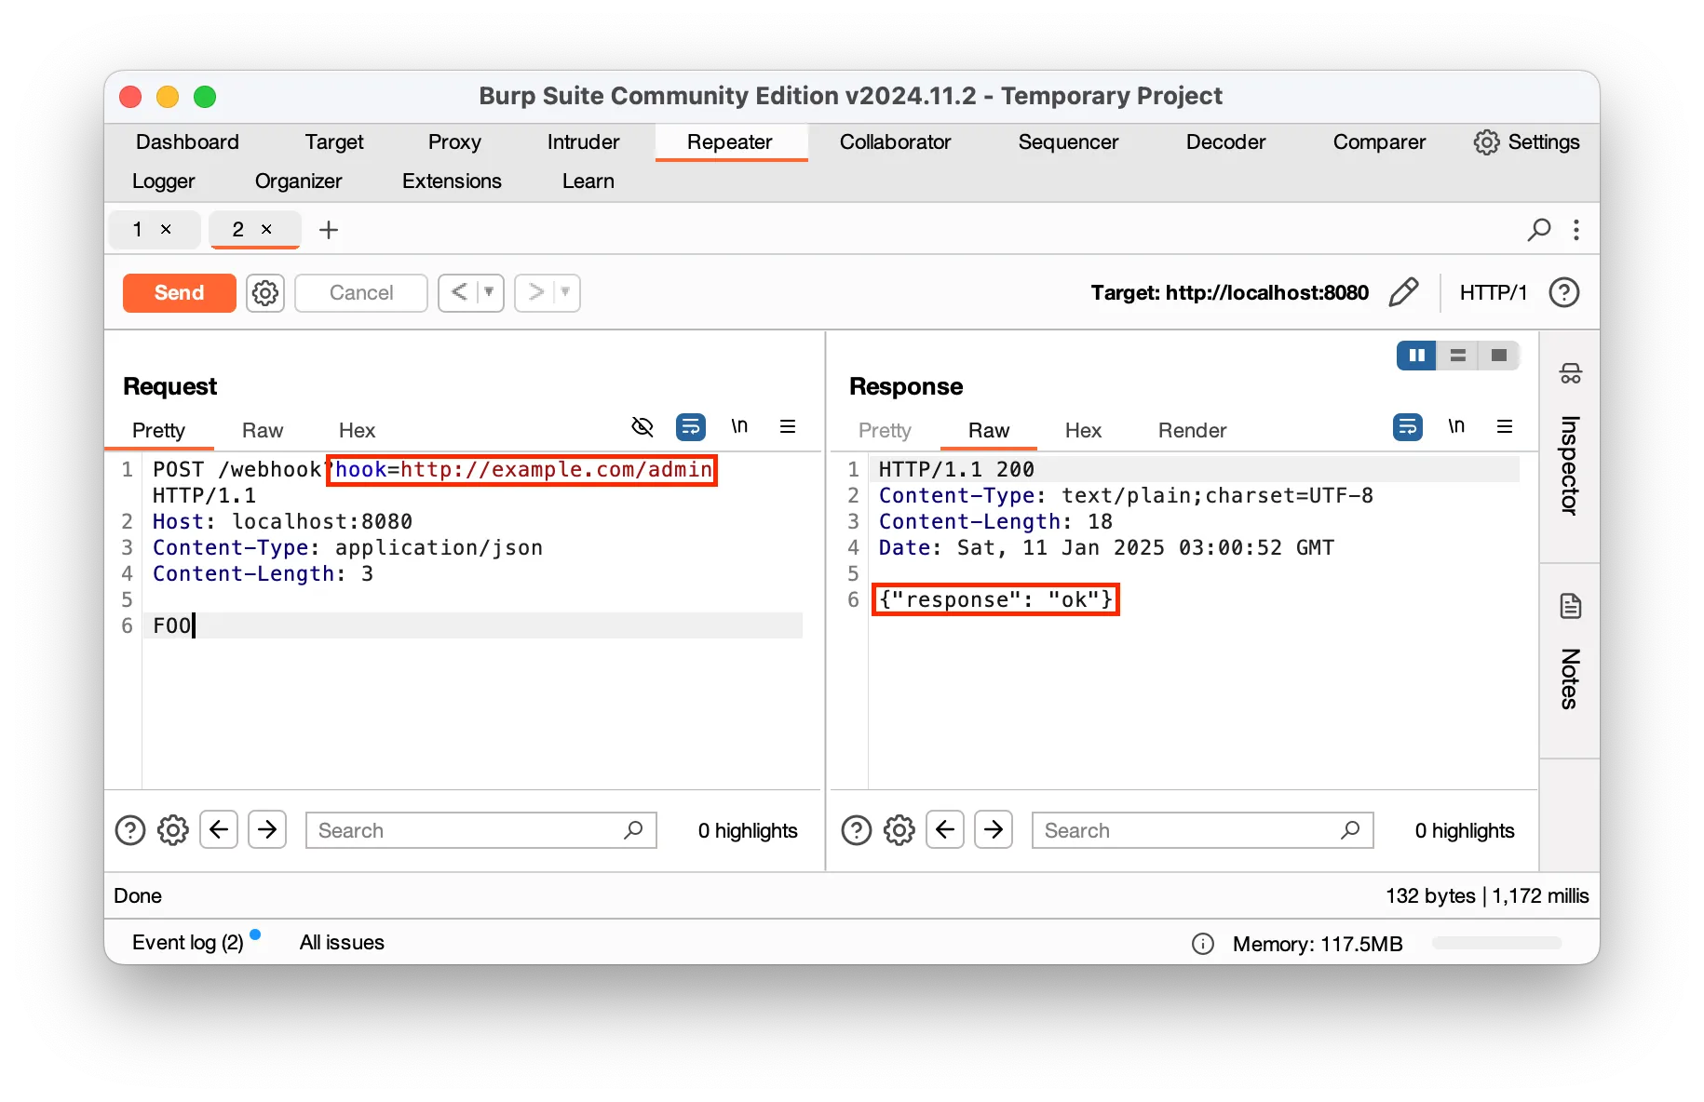Screen dimensions: 1704x1102
Task: Open Response search help icon
Action: pos(857,830)
